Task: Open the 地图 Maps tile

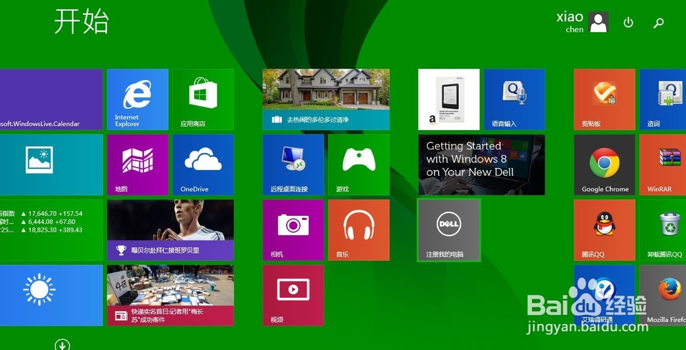Action: [x=137, y=165]
